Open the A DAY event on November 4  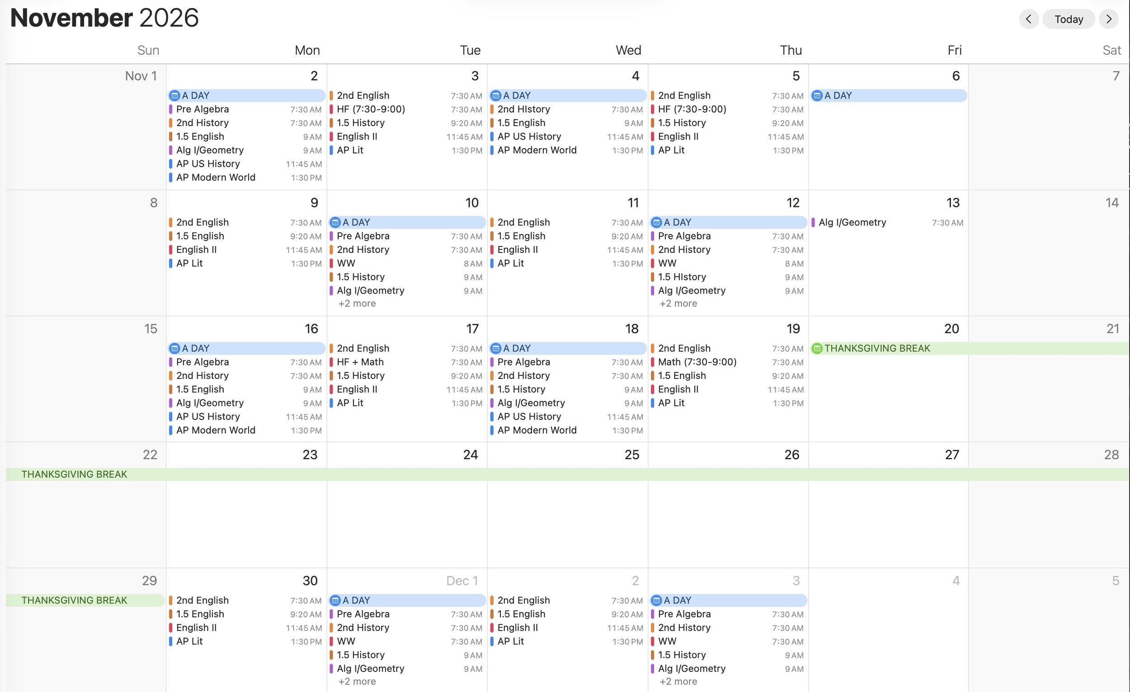(568, 95)
